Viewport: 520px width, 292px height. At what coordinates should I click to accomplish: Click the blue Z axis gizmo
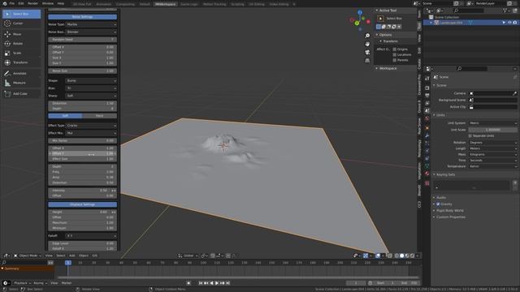360,12
